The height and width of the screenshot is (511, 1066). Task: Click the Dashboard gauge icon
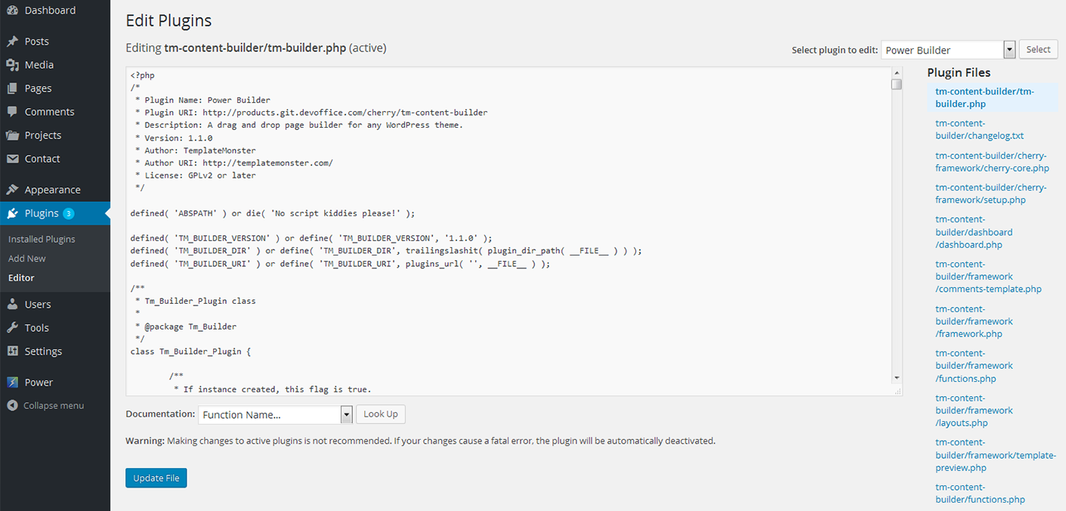point(12,11)
